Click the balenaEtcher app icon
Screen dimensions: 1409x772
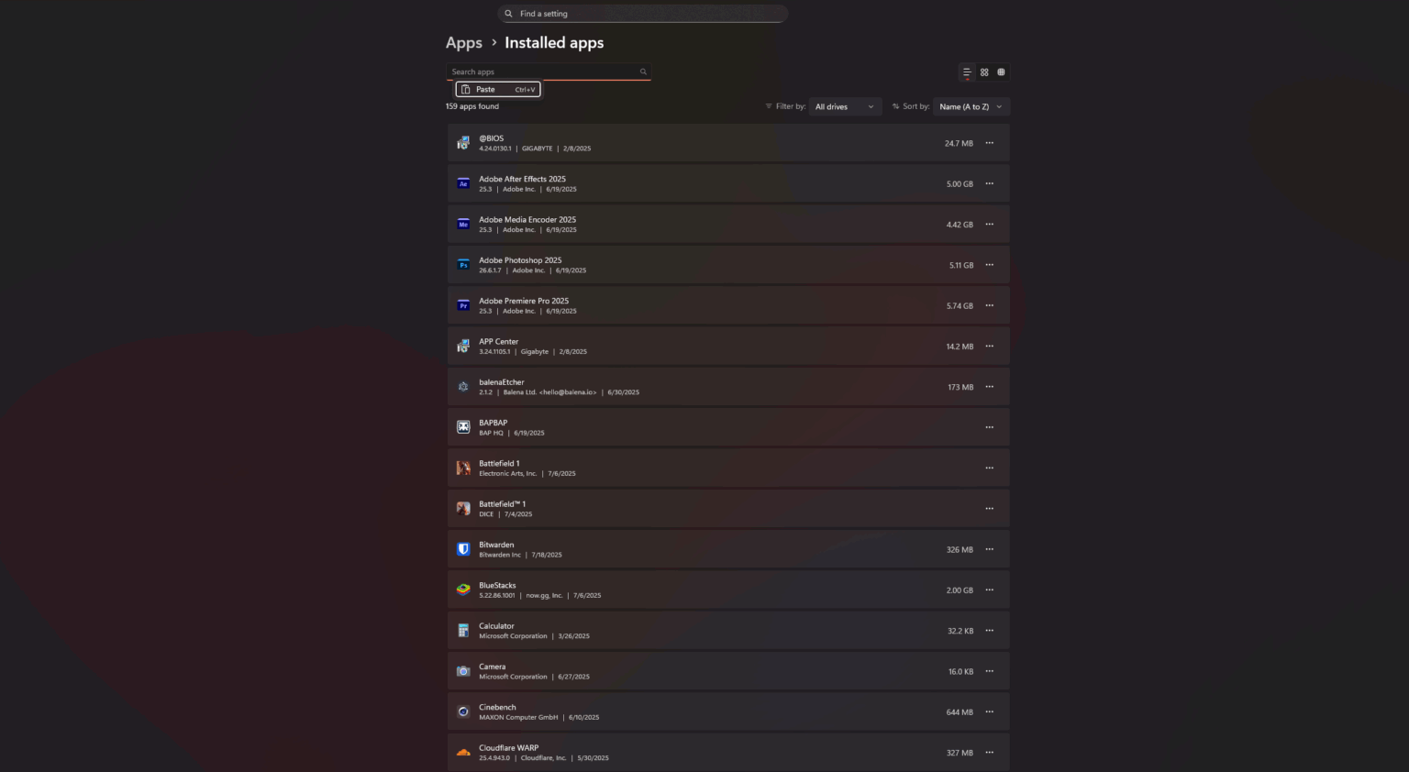pyautogui.click(x=463, y=387)
